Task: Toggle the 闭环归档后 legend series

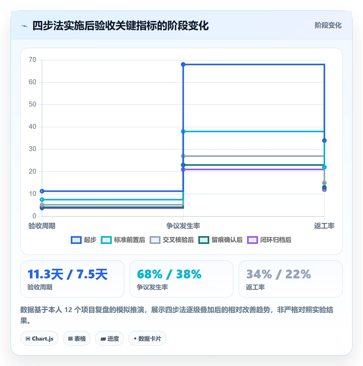Action: [269, 240]
